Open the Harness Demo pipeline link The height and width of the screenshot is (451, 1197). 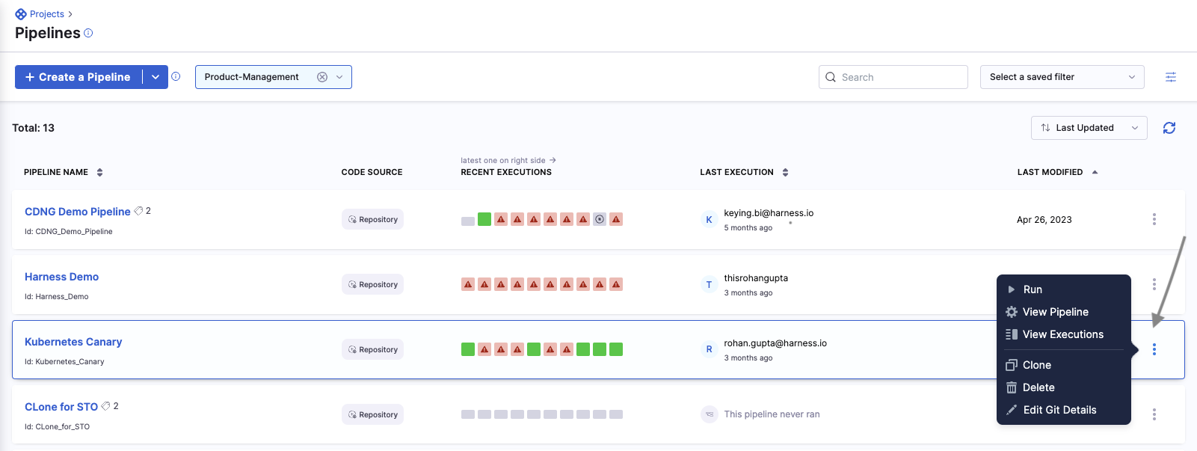[x=61, y=277]
